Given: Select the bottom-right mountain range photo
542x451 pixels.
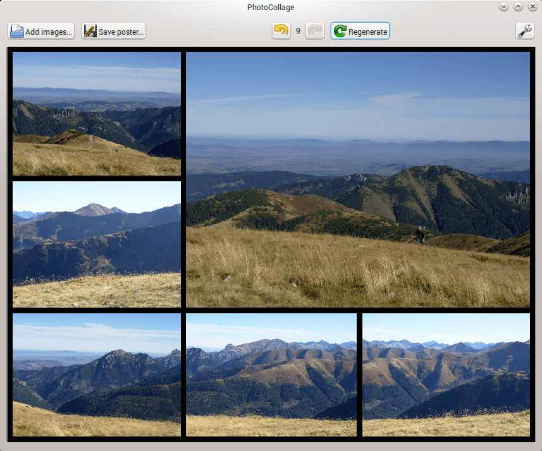Looking at the screenshot, I should (447, 375).
